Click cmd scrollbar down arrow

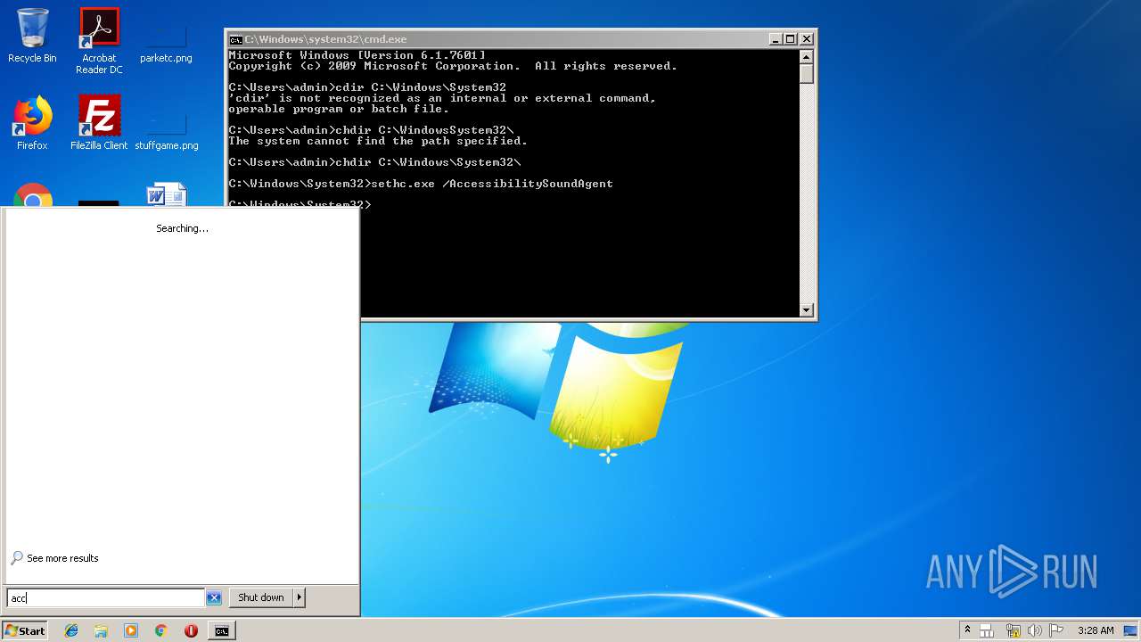tap(807, 310)
